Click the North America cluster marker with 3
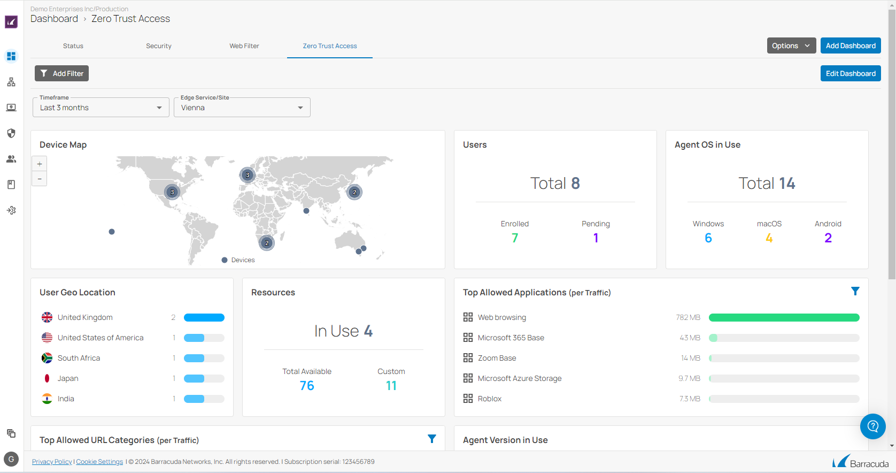The width and height of the screenshot is (896, 473). pos(172,192)
